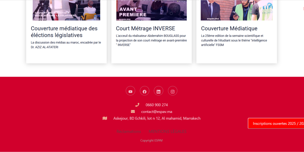Open the red hamburger menu icon
This screenshot has width=304, height=152.
pos(303,9)
